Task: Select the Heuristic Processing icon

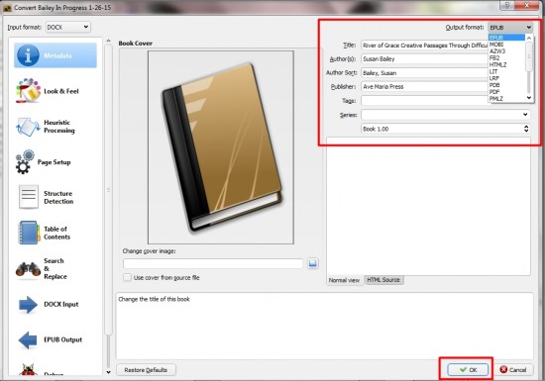Action: (28, 127)
